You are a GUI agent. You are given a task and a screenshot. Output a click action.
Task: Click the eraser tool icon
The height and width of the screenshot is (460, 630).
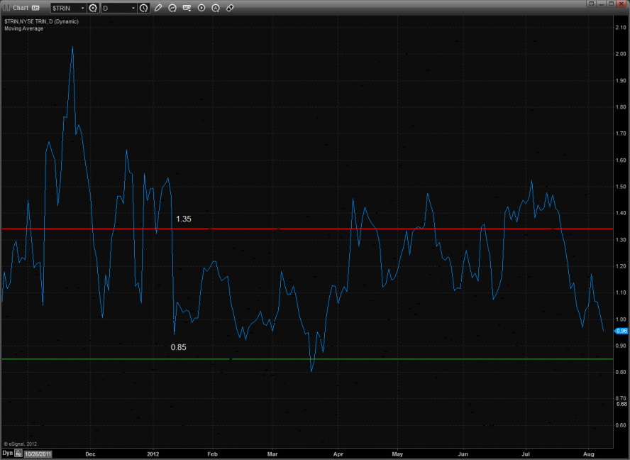click(x=230, y=8)
